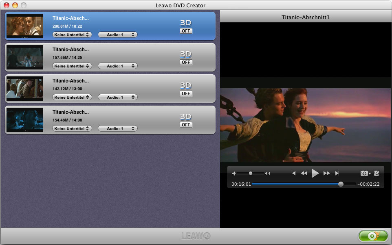Open Keine Untertitel dropdown for 200.81M clip
Viewport: 392px width, 245px height.
(x=72, y=35)
